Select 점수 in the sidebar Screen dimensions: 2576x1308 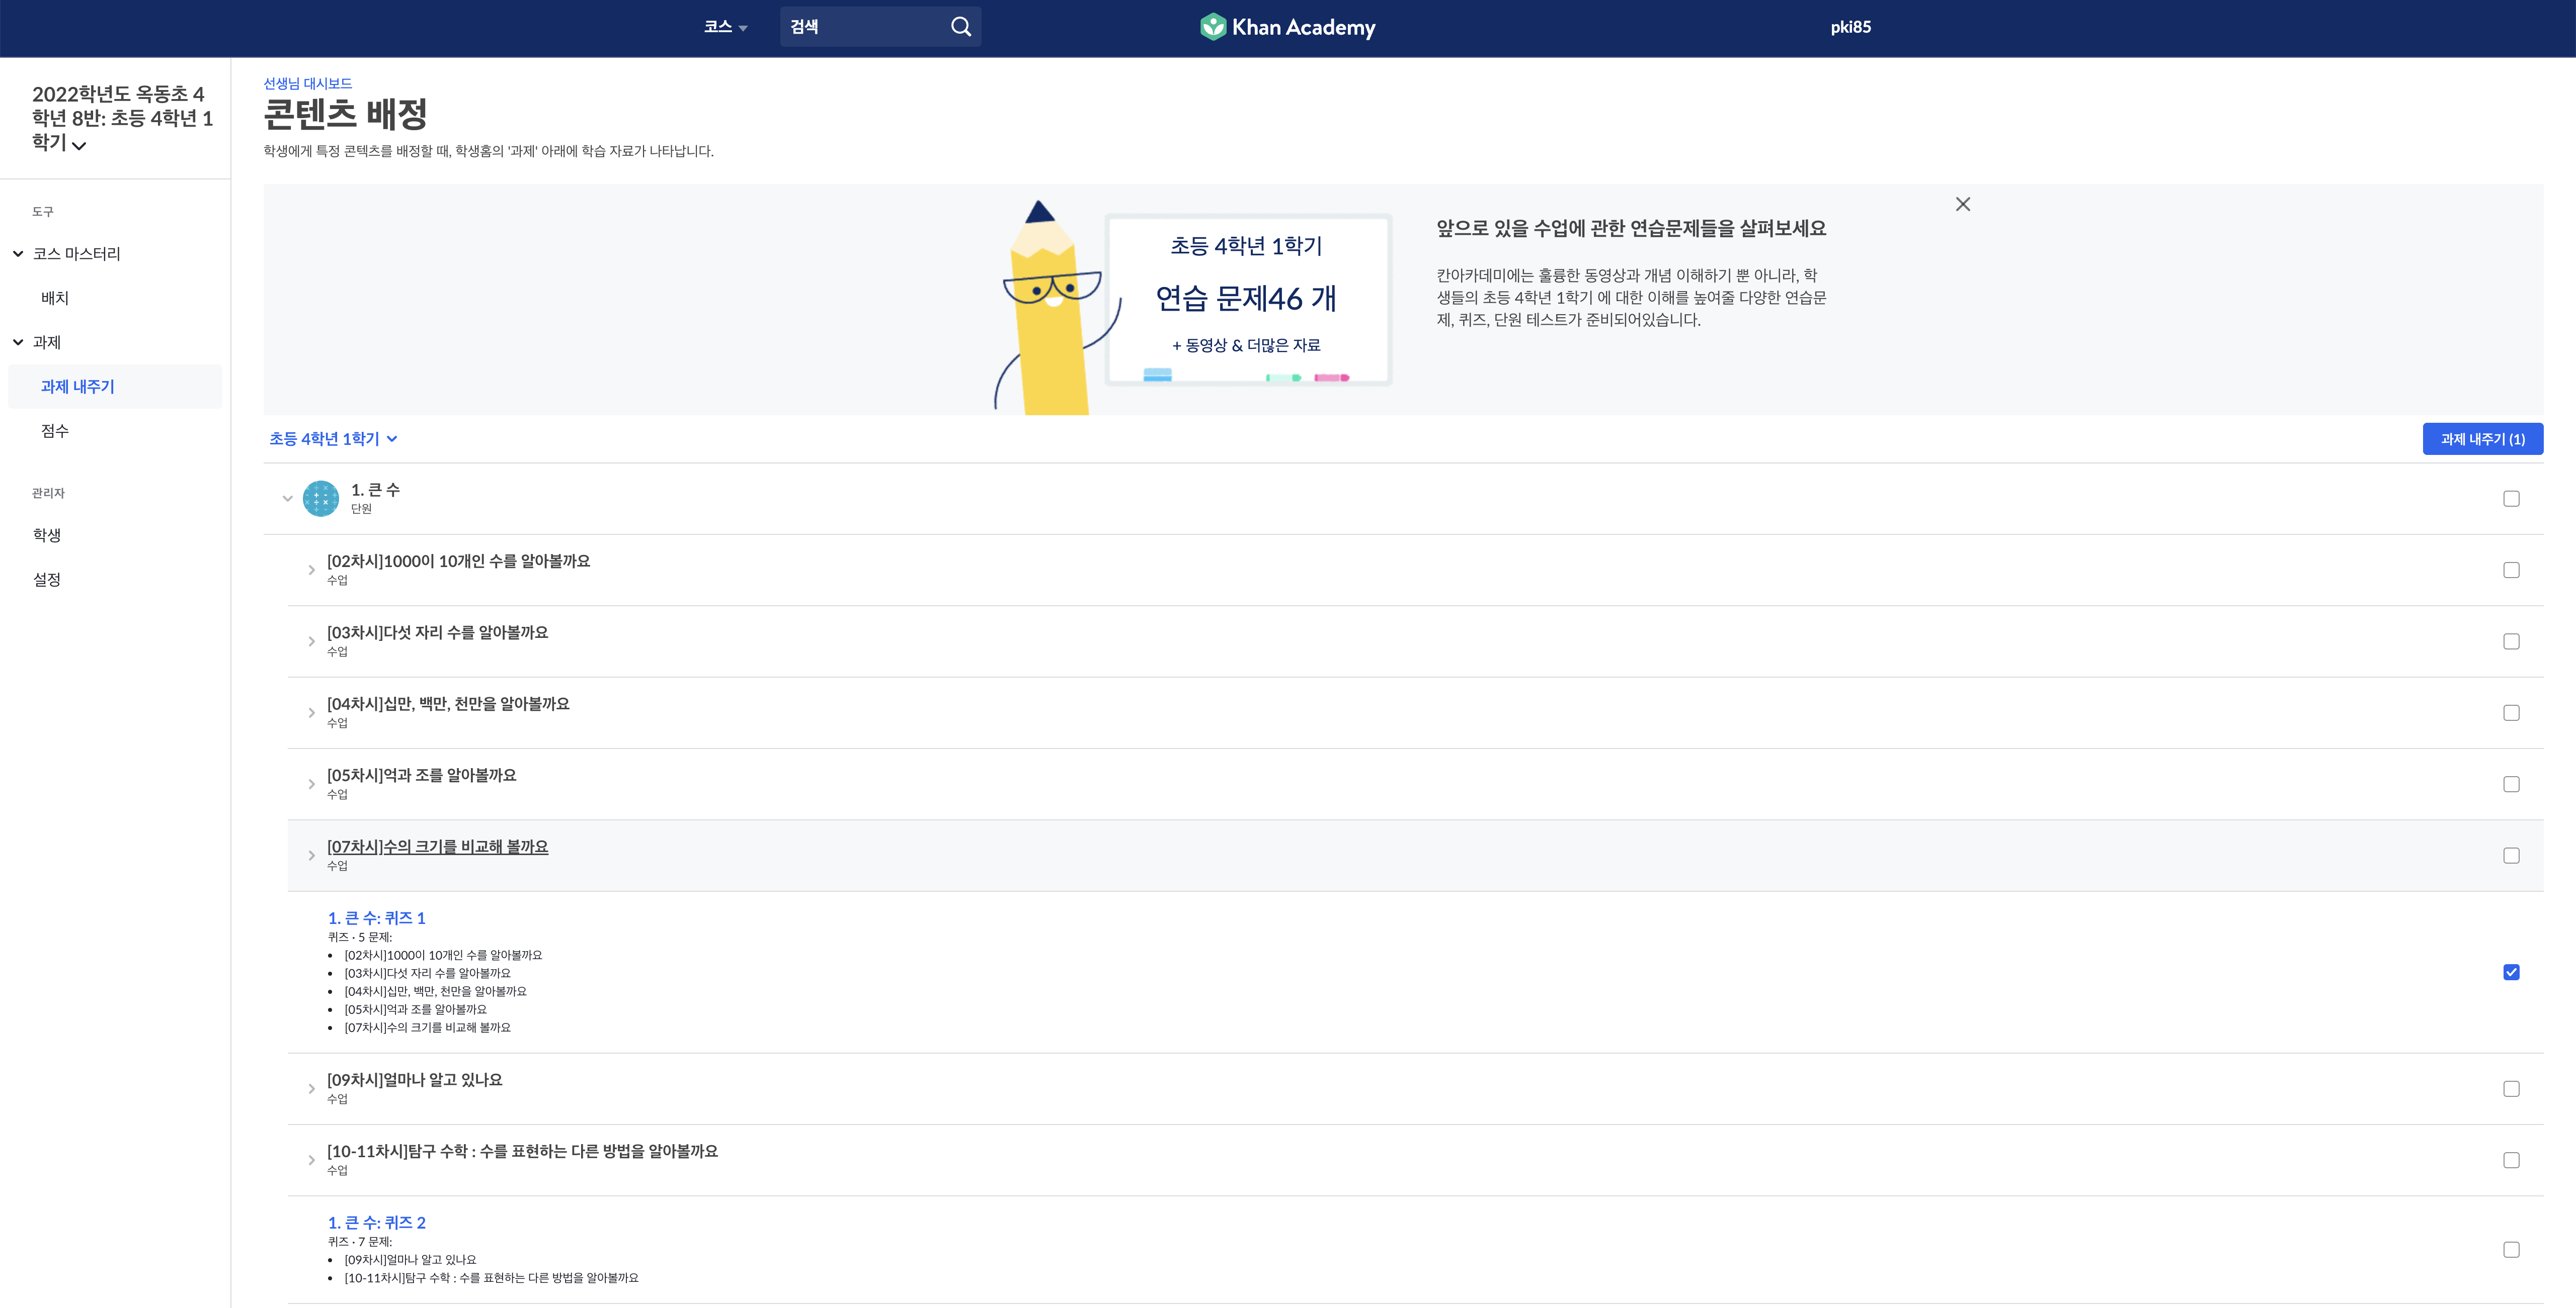pos(55,431)
